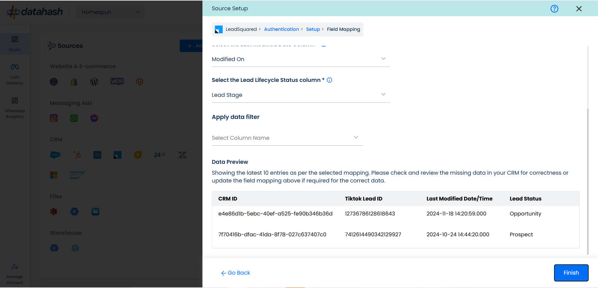Select the SAP CRM icon
598x288 pixels.
(x=77, y=175)
